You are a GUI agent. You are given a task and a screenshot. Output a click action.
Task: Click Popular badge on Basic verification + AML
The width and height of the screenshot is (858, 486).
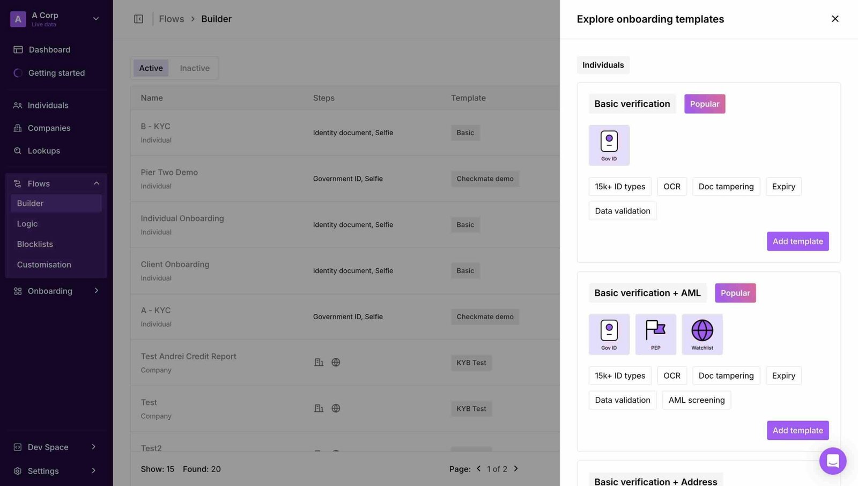735,293
